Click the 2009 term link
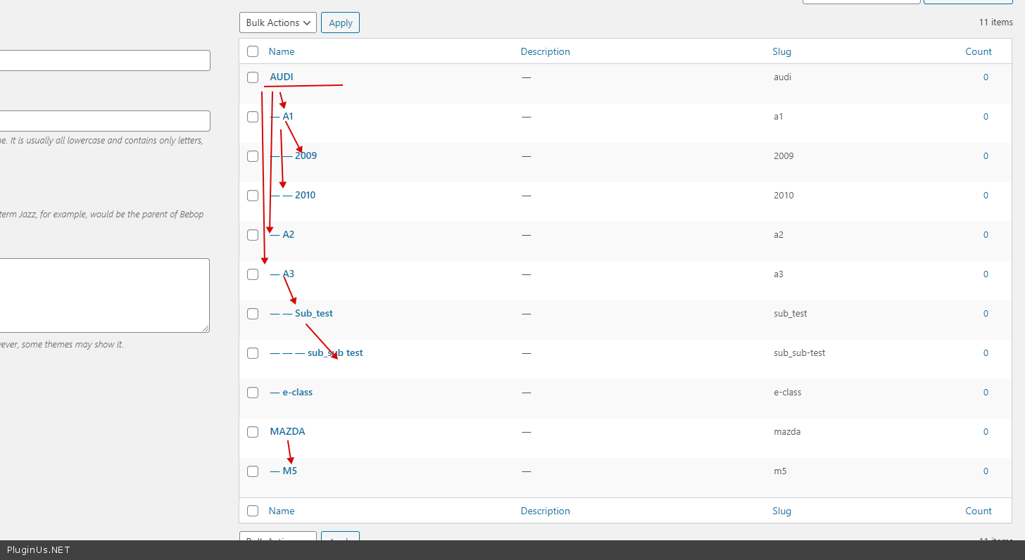Screen dimensions: 1025x560 tap(306, 155)
